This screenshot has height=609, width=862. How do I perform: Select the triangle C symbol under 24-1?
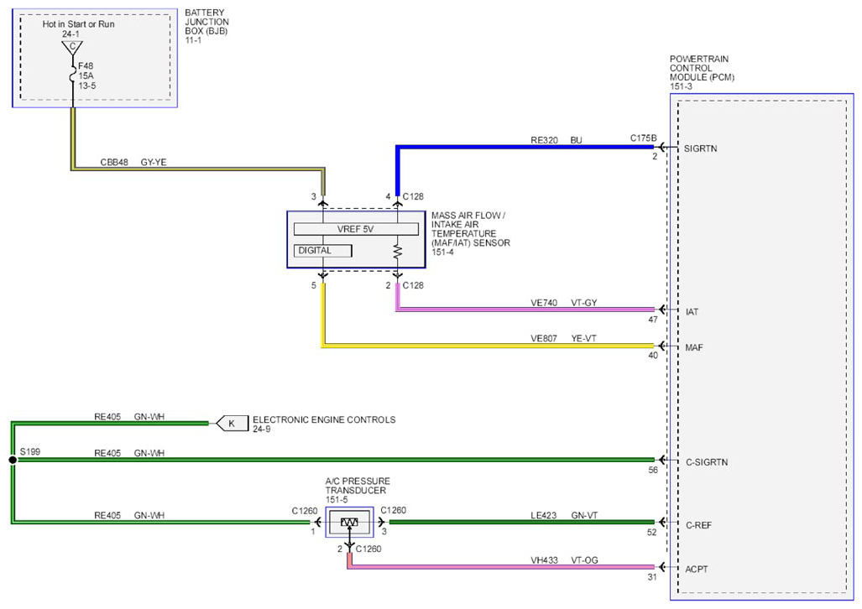coord(72,48)
